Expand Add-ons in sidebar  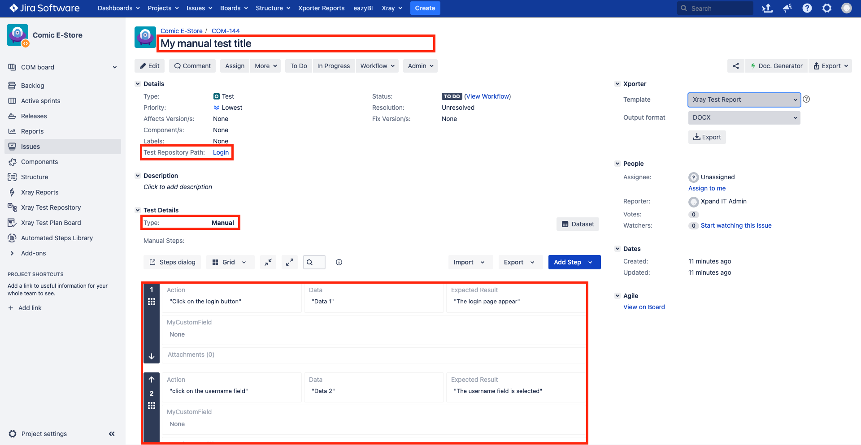pos(12,253)
